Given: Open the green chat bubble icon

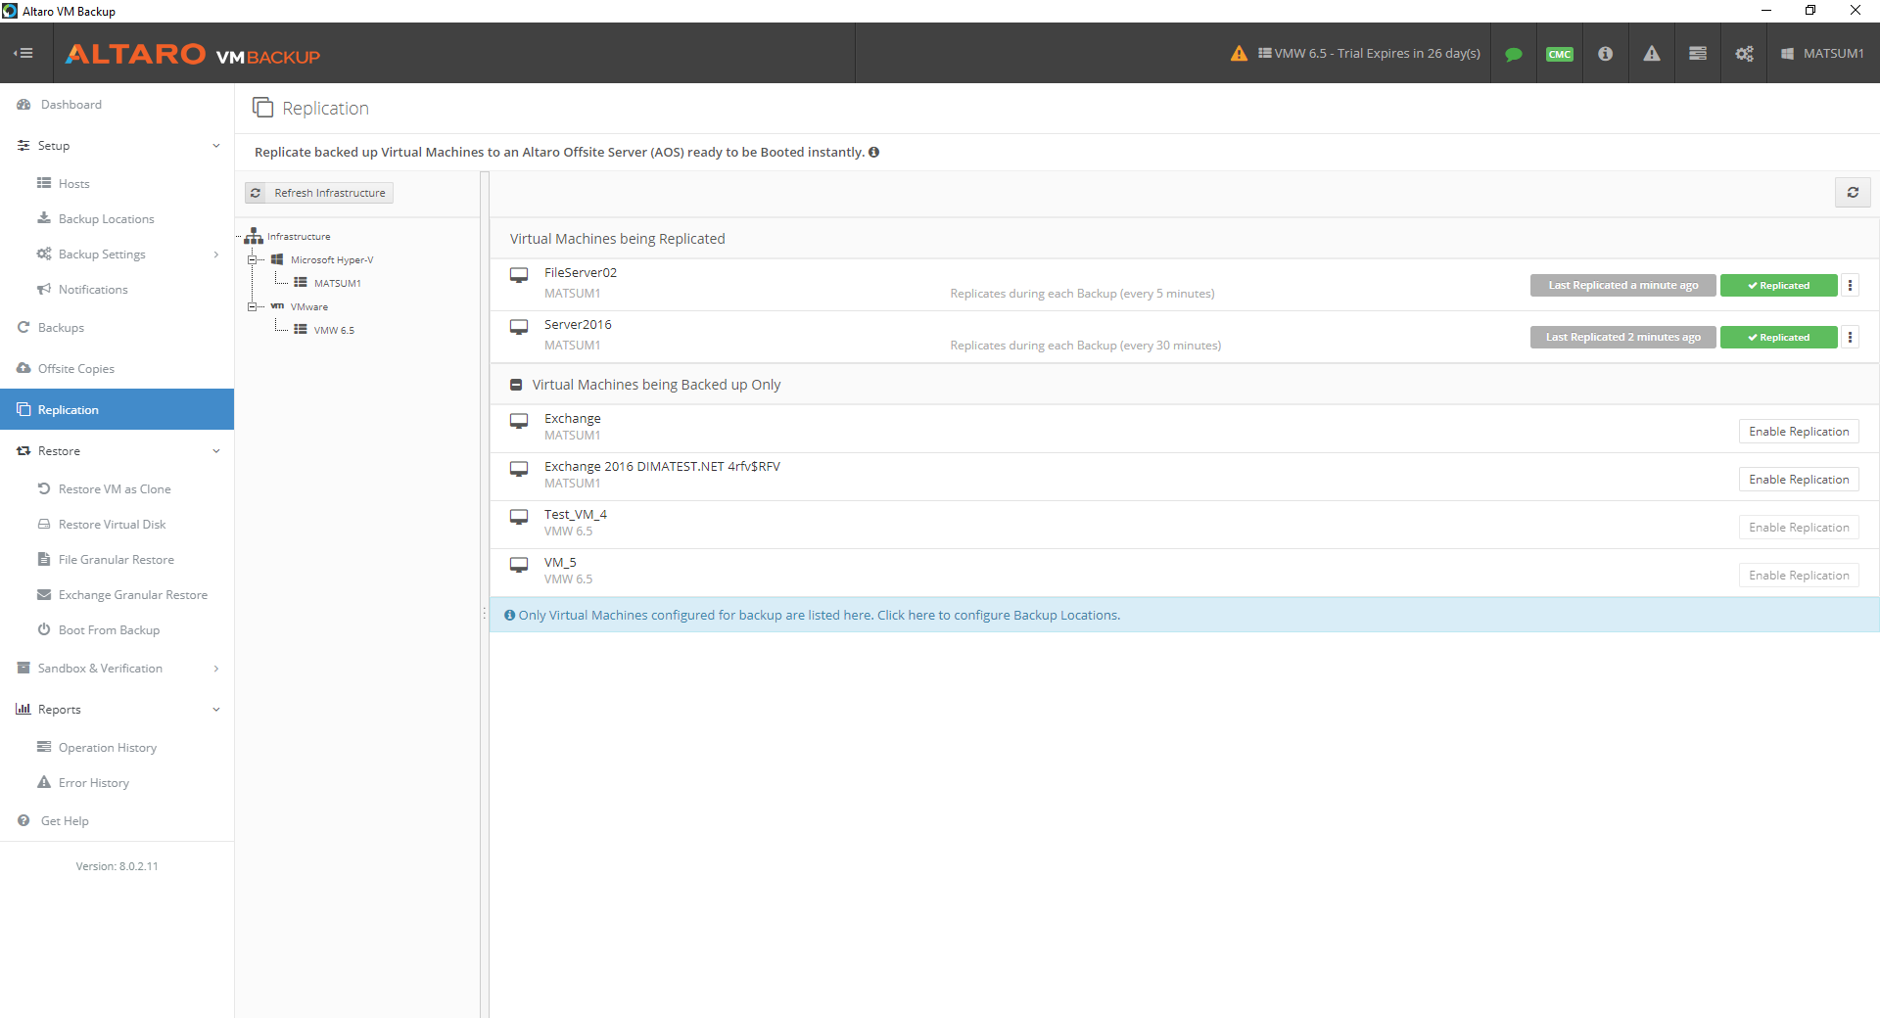Looking at the screenshot, I should point(1514,54).
